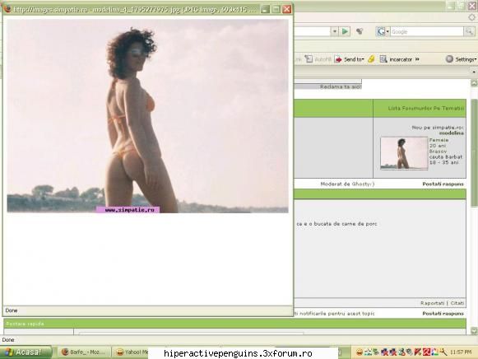
Task: Click the icon right of the Go button
Action: point(360,31)
